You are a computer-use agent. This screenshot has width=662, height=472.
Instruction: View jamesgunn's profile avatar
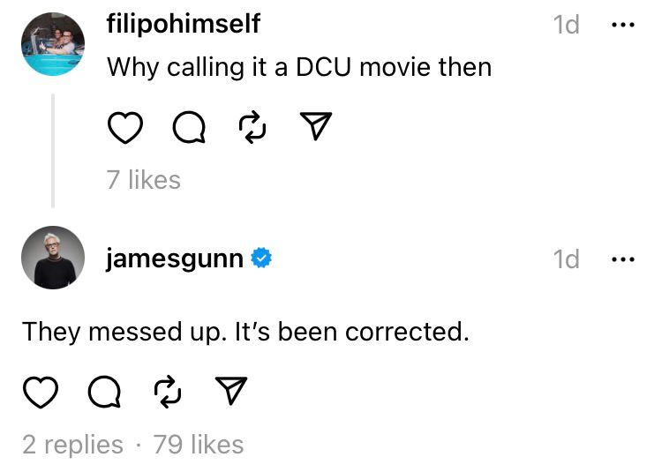pyautogui.click(x=53, y=257)
